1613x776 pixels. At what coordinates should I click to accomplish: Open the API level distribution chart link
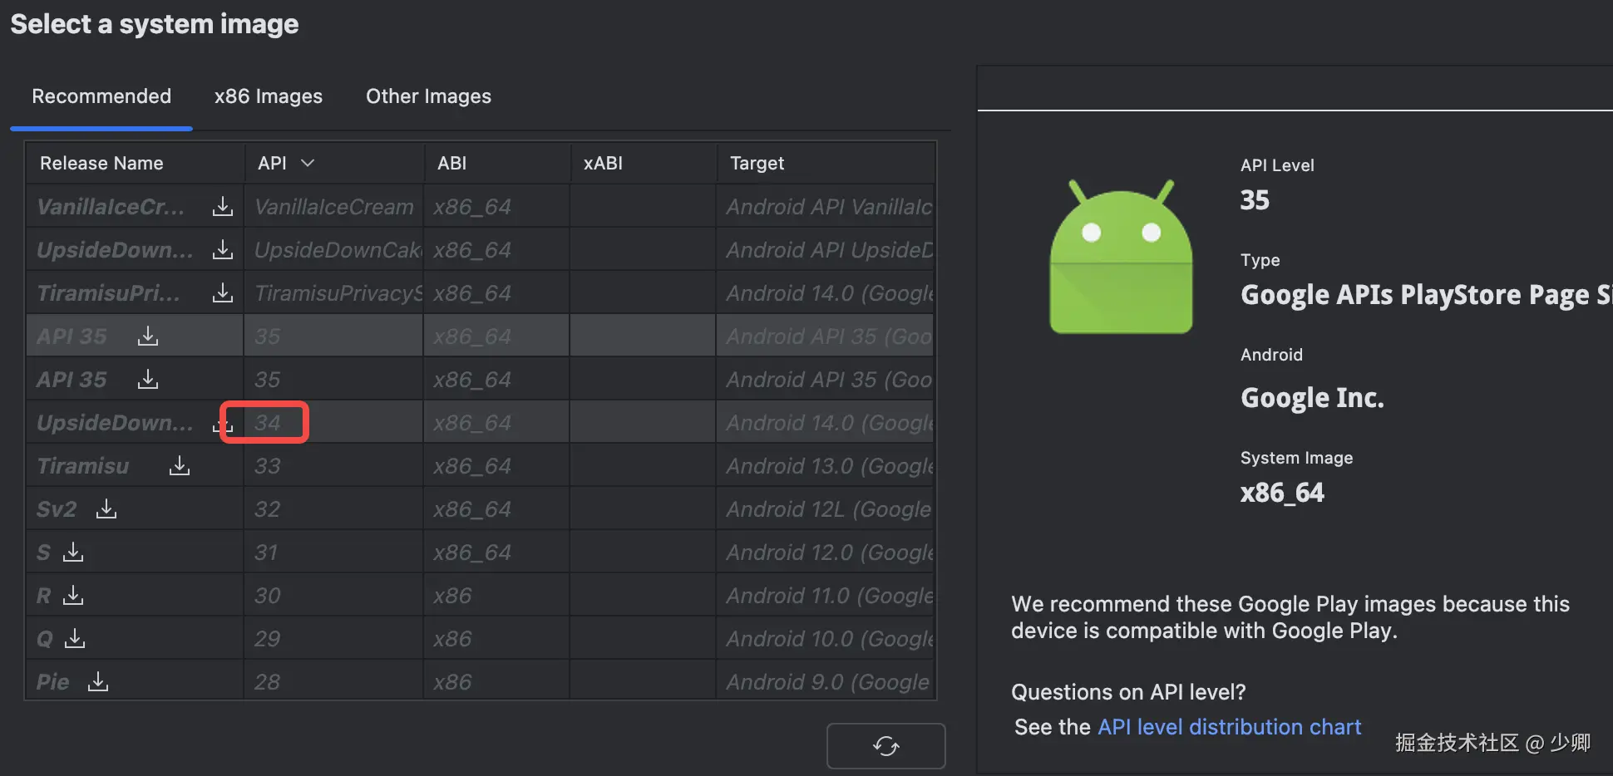1229,727
